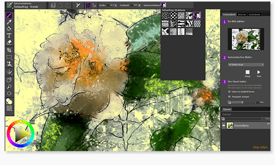
Task: Open the Deckkraft opacity dropdown arrow
Action: point(139,5)
